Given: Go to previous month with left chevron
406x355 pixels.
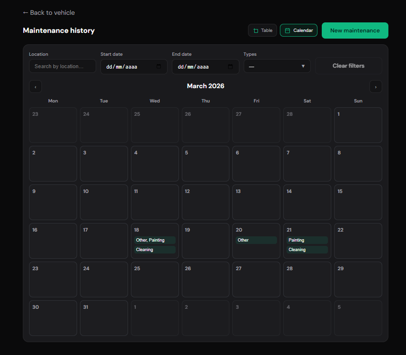Looking at the screenshot, I should (36, 87).
